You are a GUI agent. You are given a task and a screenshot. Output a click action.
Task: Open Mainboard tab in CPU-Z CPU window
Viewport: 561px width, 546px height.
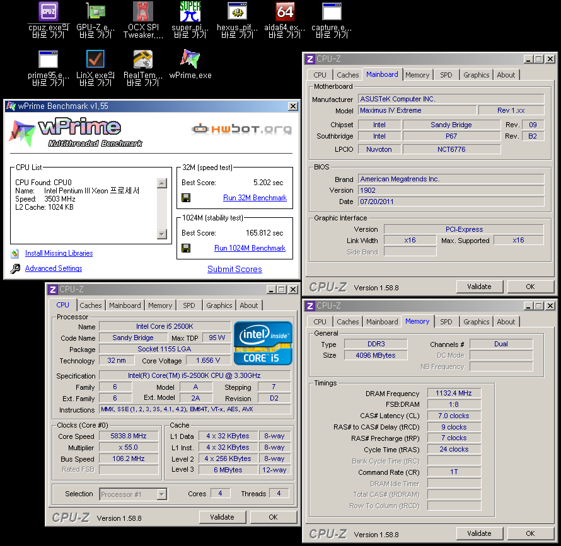coord(125,305)
